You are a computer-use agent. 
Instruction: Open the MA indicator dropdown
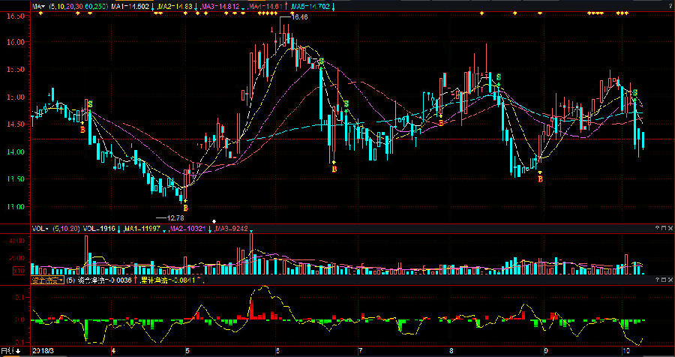click(38, 7)
